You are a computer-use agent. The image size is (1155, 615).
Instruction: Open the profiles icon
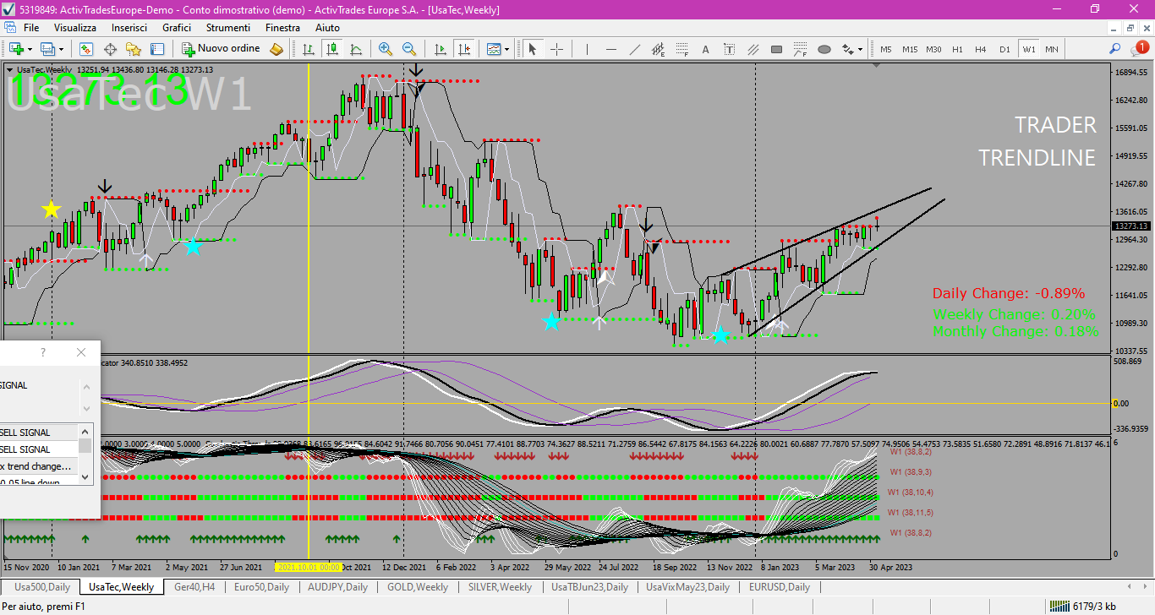[48, 49]
